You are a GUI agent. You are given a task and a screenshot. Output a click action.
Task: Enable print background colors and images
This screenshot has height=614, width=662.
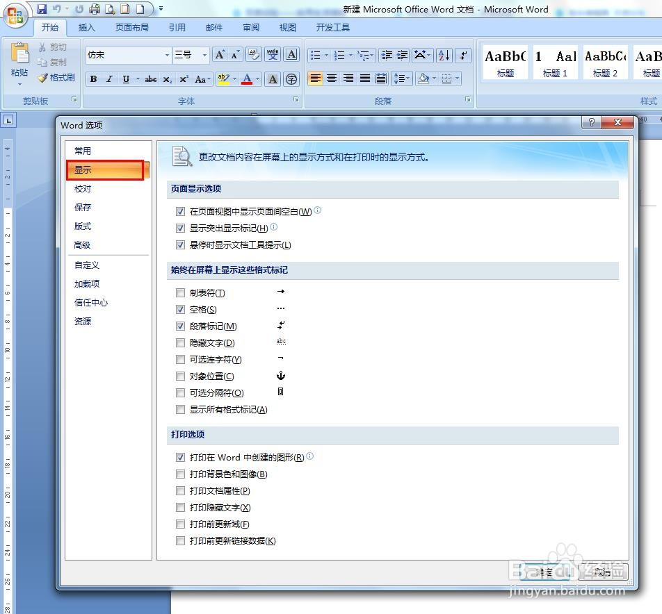(x=180, y=474)
